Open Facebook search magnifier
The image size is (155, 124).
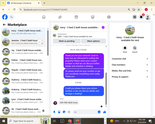pyautogui.click(x=11, y=17)
